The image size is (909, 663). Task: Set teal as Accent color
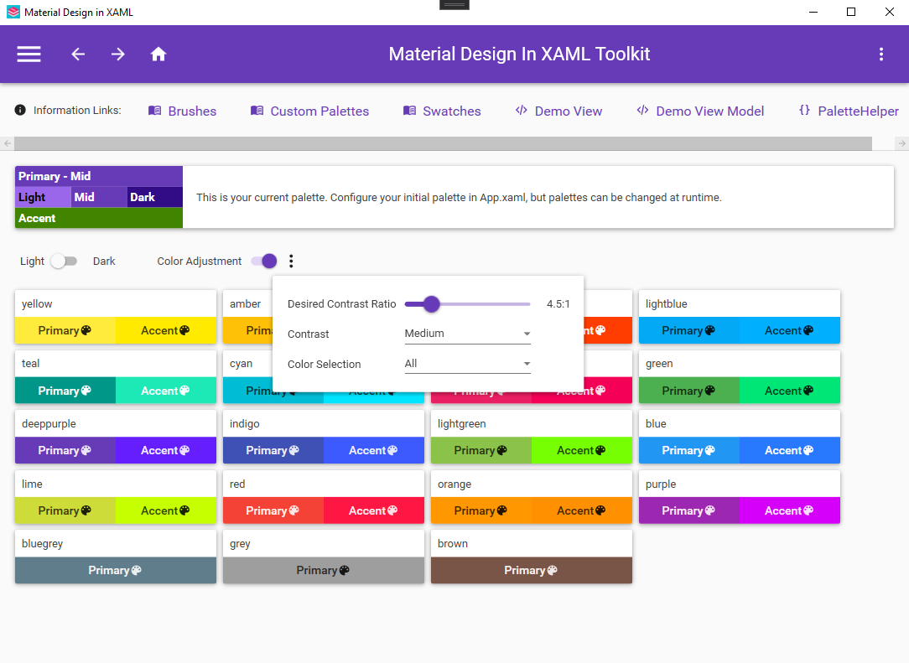pos(166,391)
